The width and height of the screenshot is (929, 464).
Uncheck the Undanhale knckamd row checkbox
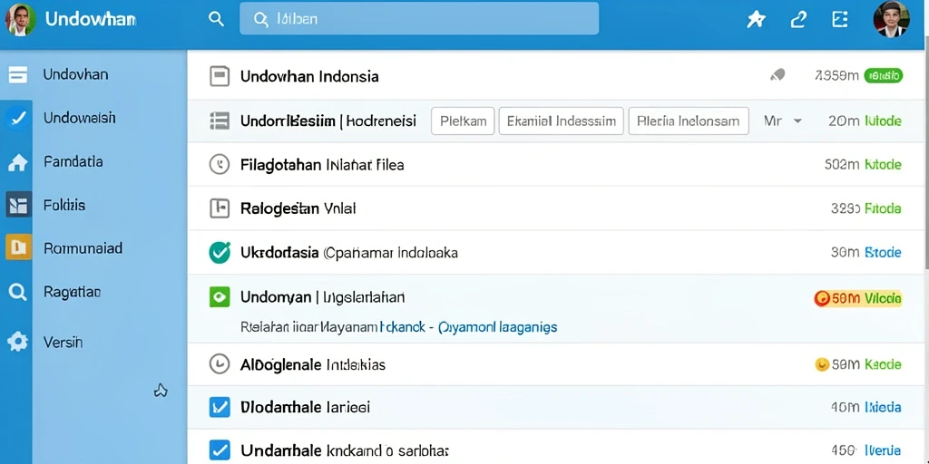[220, 449]
